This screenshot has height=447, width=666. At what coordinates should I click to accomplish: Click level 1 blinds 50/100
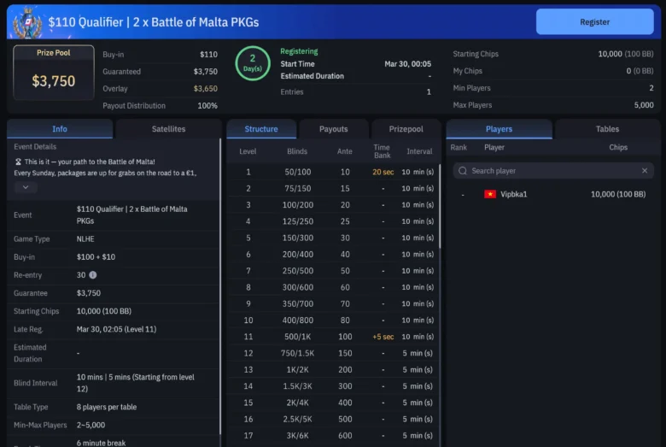pyautogui.click(x=298, y=172)
